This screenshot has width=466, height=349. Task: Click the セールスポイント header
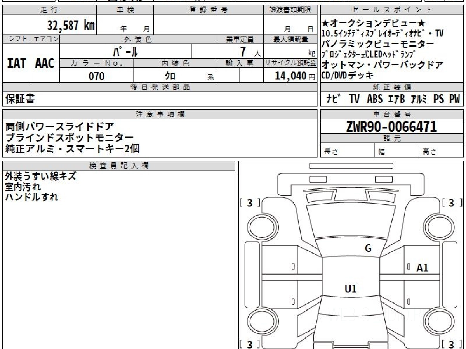pos(392,10)
